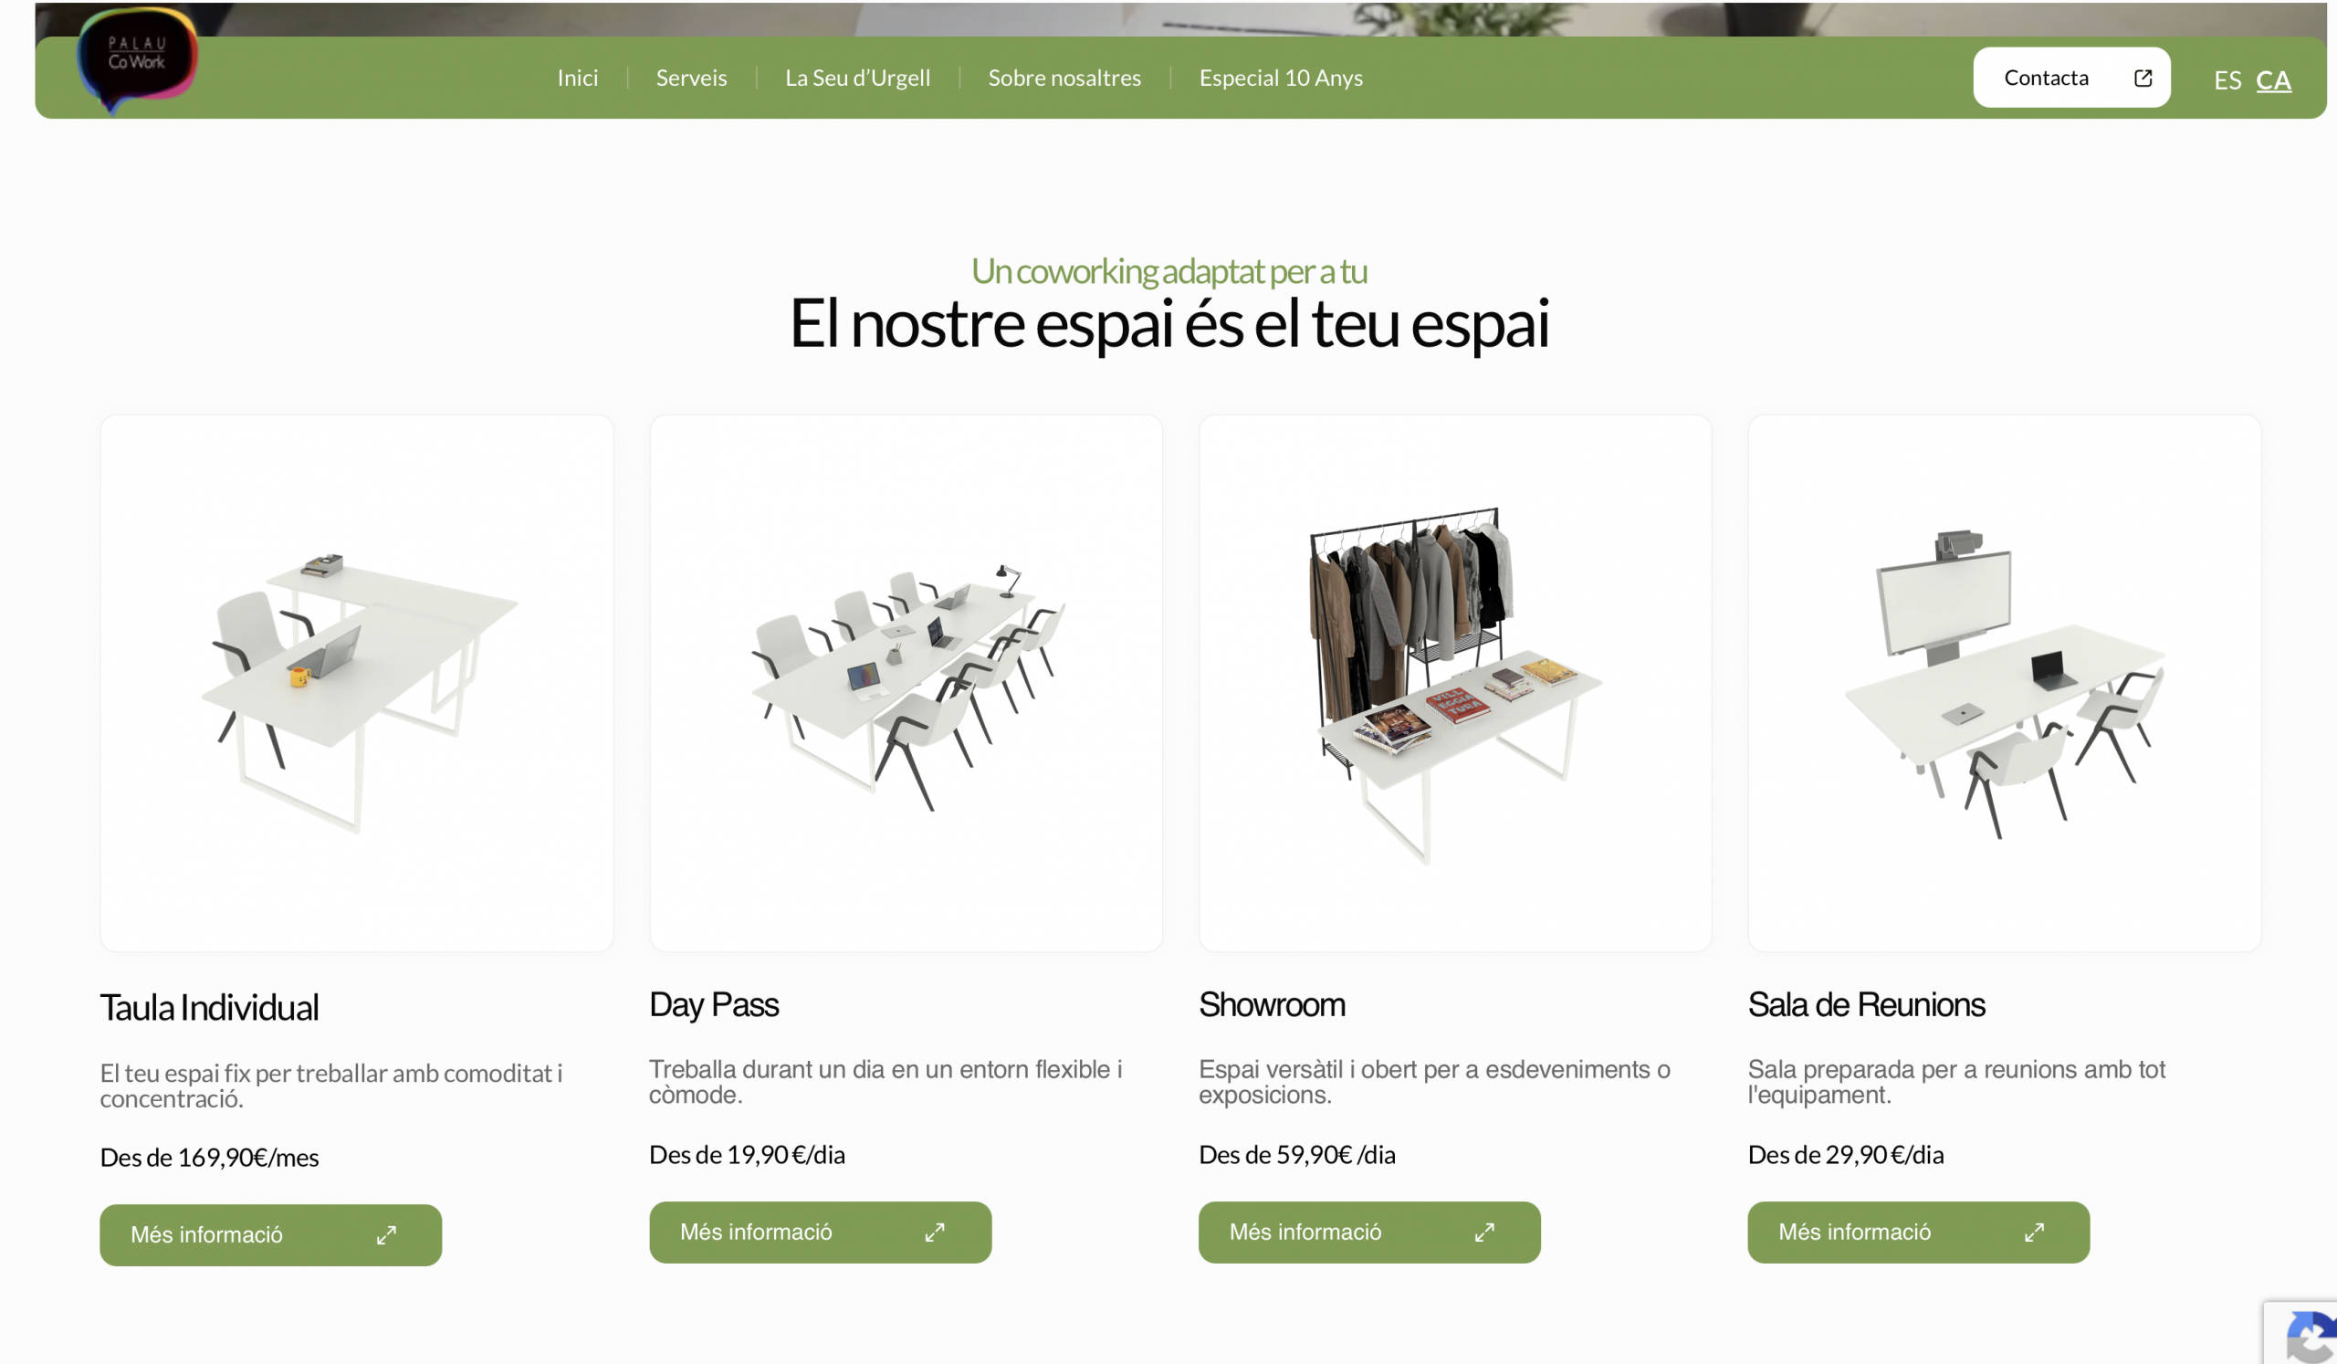Go to La Seu d'Urgell page
The height and width of the screenshot is (1364, 2337).
pyautogui.click(x=858, y=78)
